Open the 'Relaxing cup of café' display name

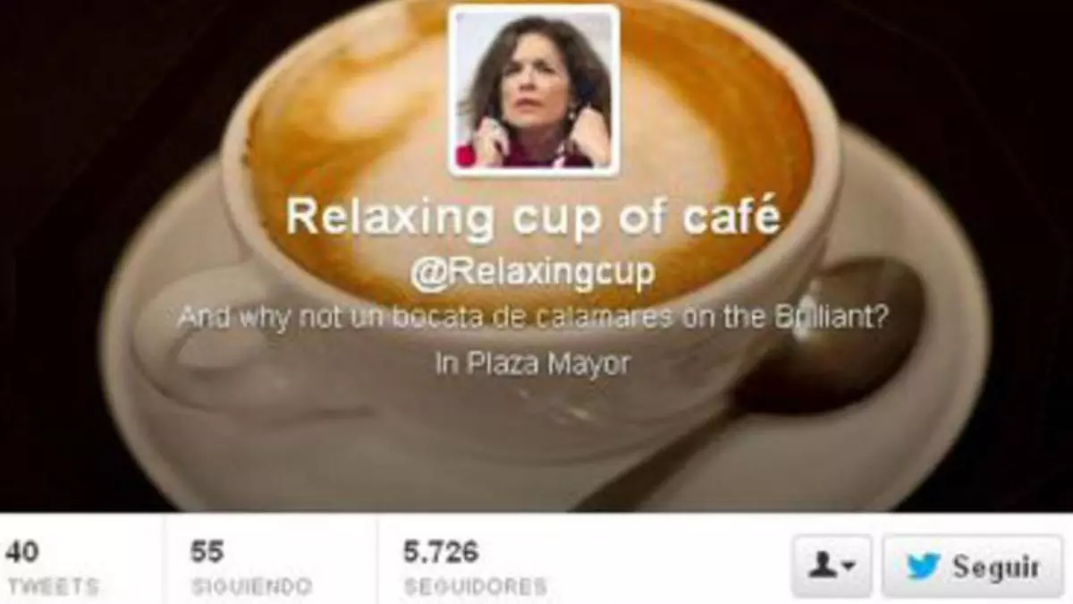point(534,217)
